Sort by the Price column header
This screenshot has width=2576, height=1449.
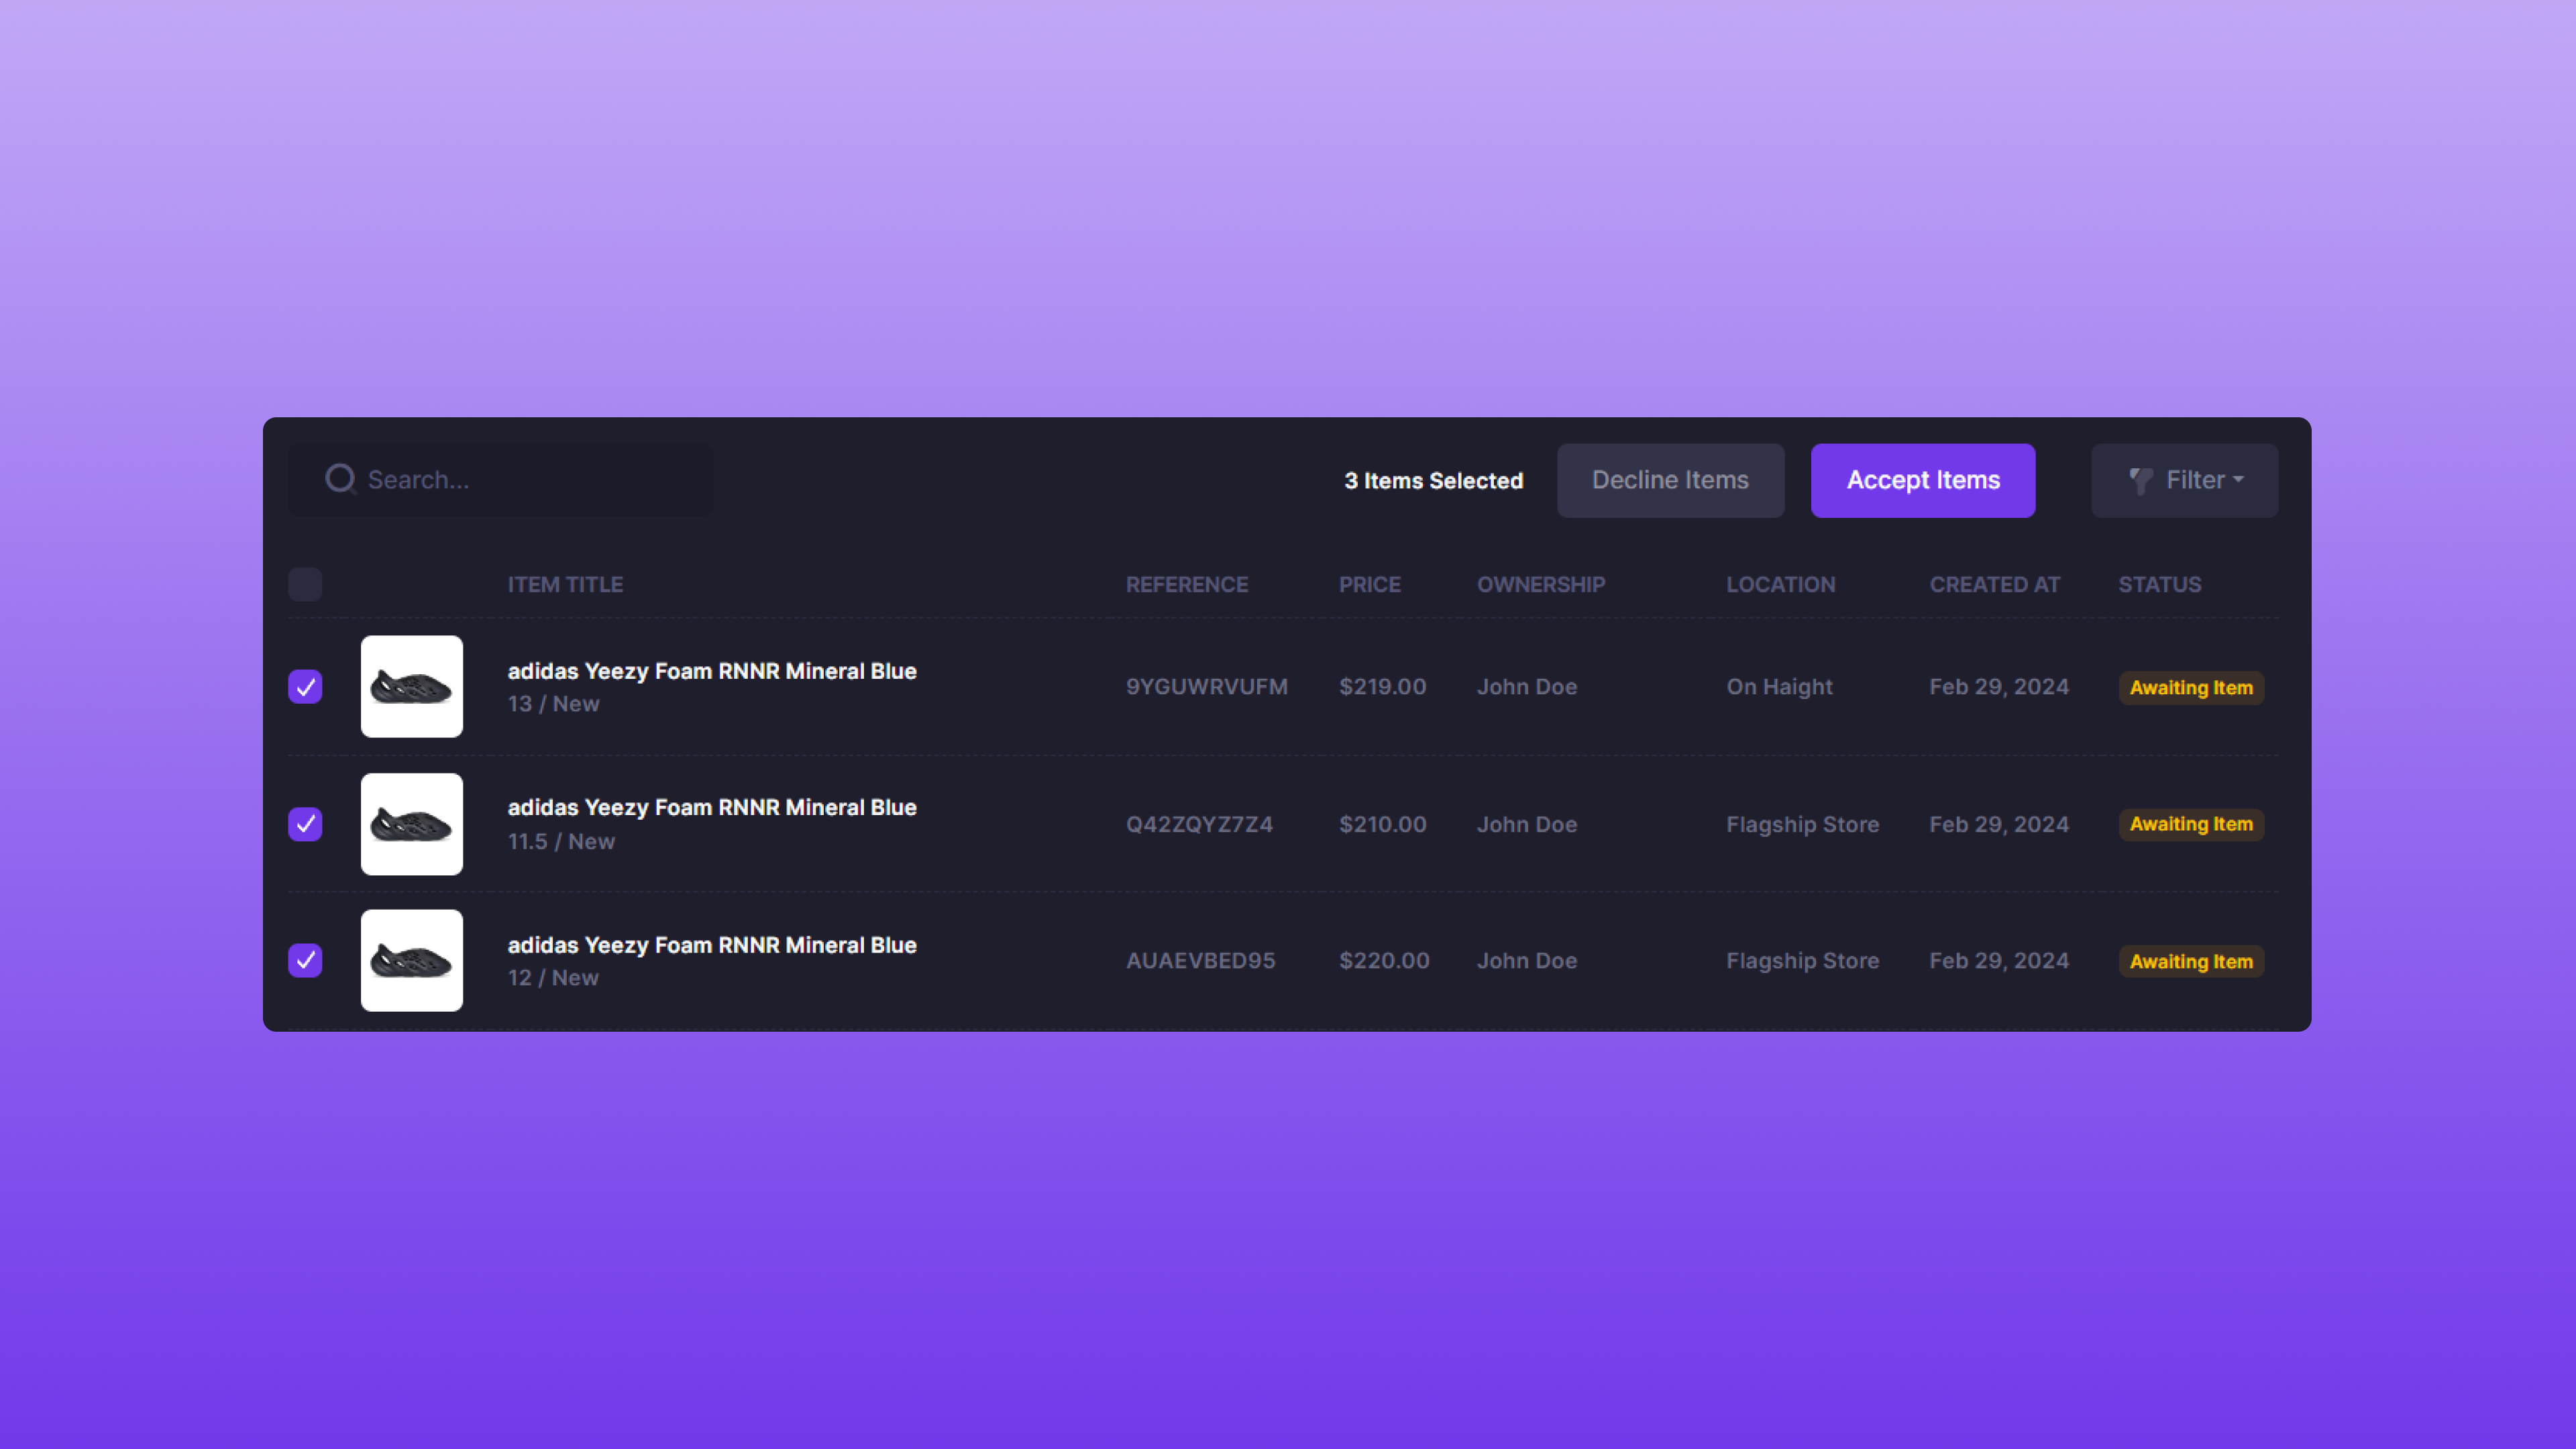1369,585
